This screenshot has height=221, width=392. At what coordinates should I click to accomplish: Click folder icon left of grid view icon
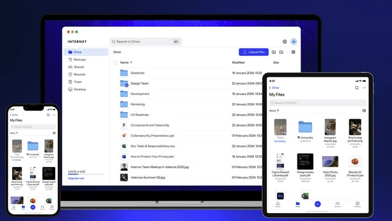(x=281, y=52)
